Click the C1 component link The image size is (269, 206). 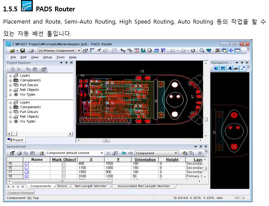[x=27, y=168]
